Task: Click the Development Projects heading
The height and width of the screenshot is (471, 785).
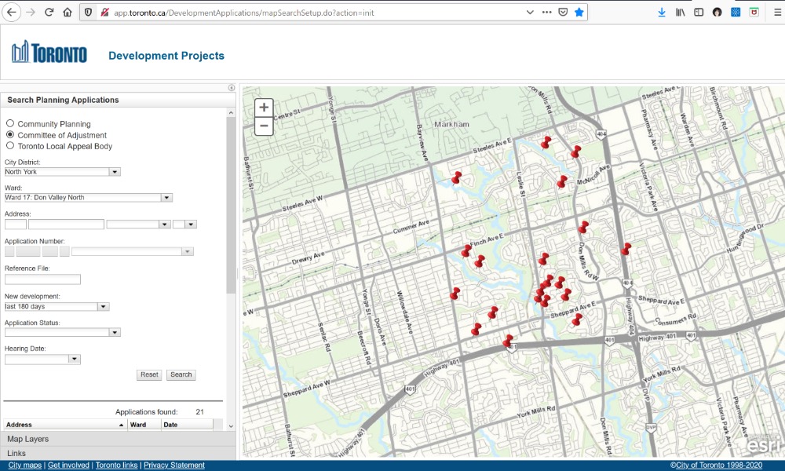Action: [166, 56]
